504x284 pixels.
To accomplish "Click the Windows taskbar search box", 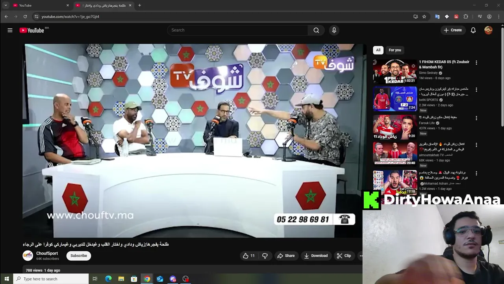I will click(x=51, y=279).
